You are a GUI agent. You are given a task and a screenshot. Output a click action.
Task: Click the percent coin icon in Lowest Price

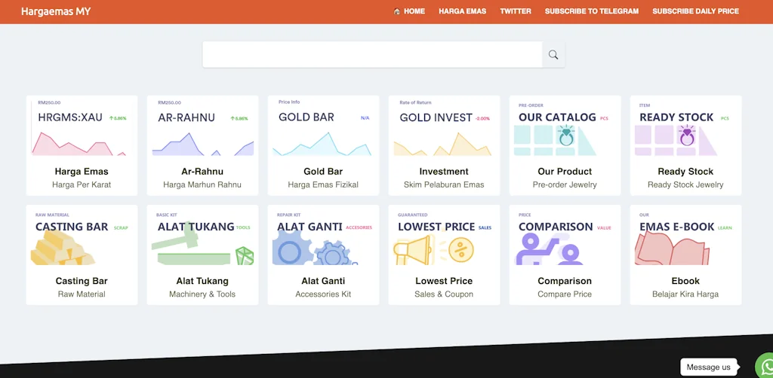[x=461, y=250]
